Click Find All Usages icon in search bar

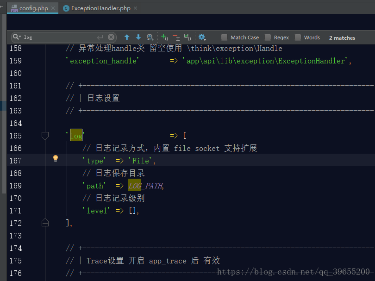150,37
